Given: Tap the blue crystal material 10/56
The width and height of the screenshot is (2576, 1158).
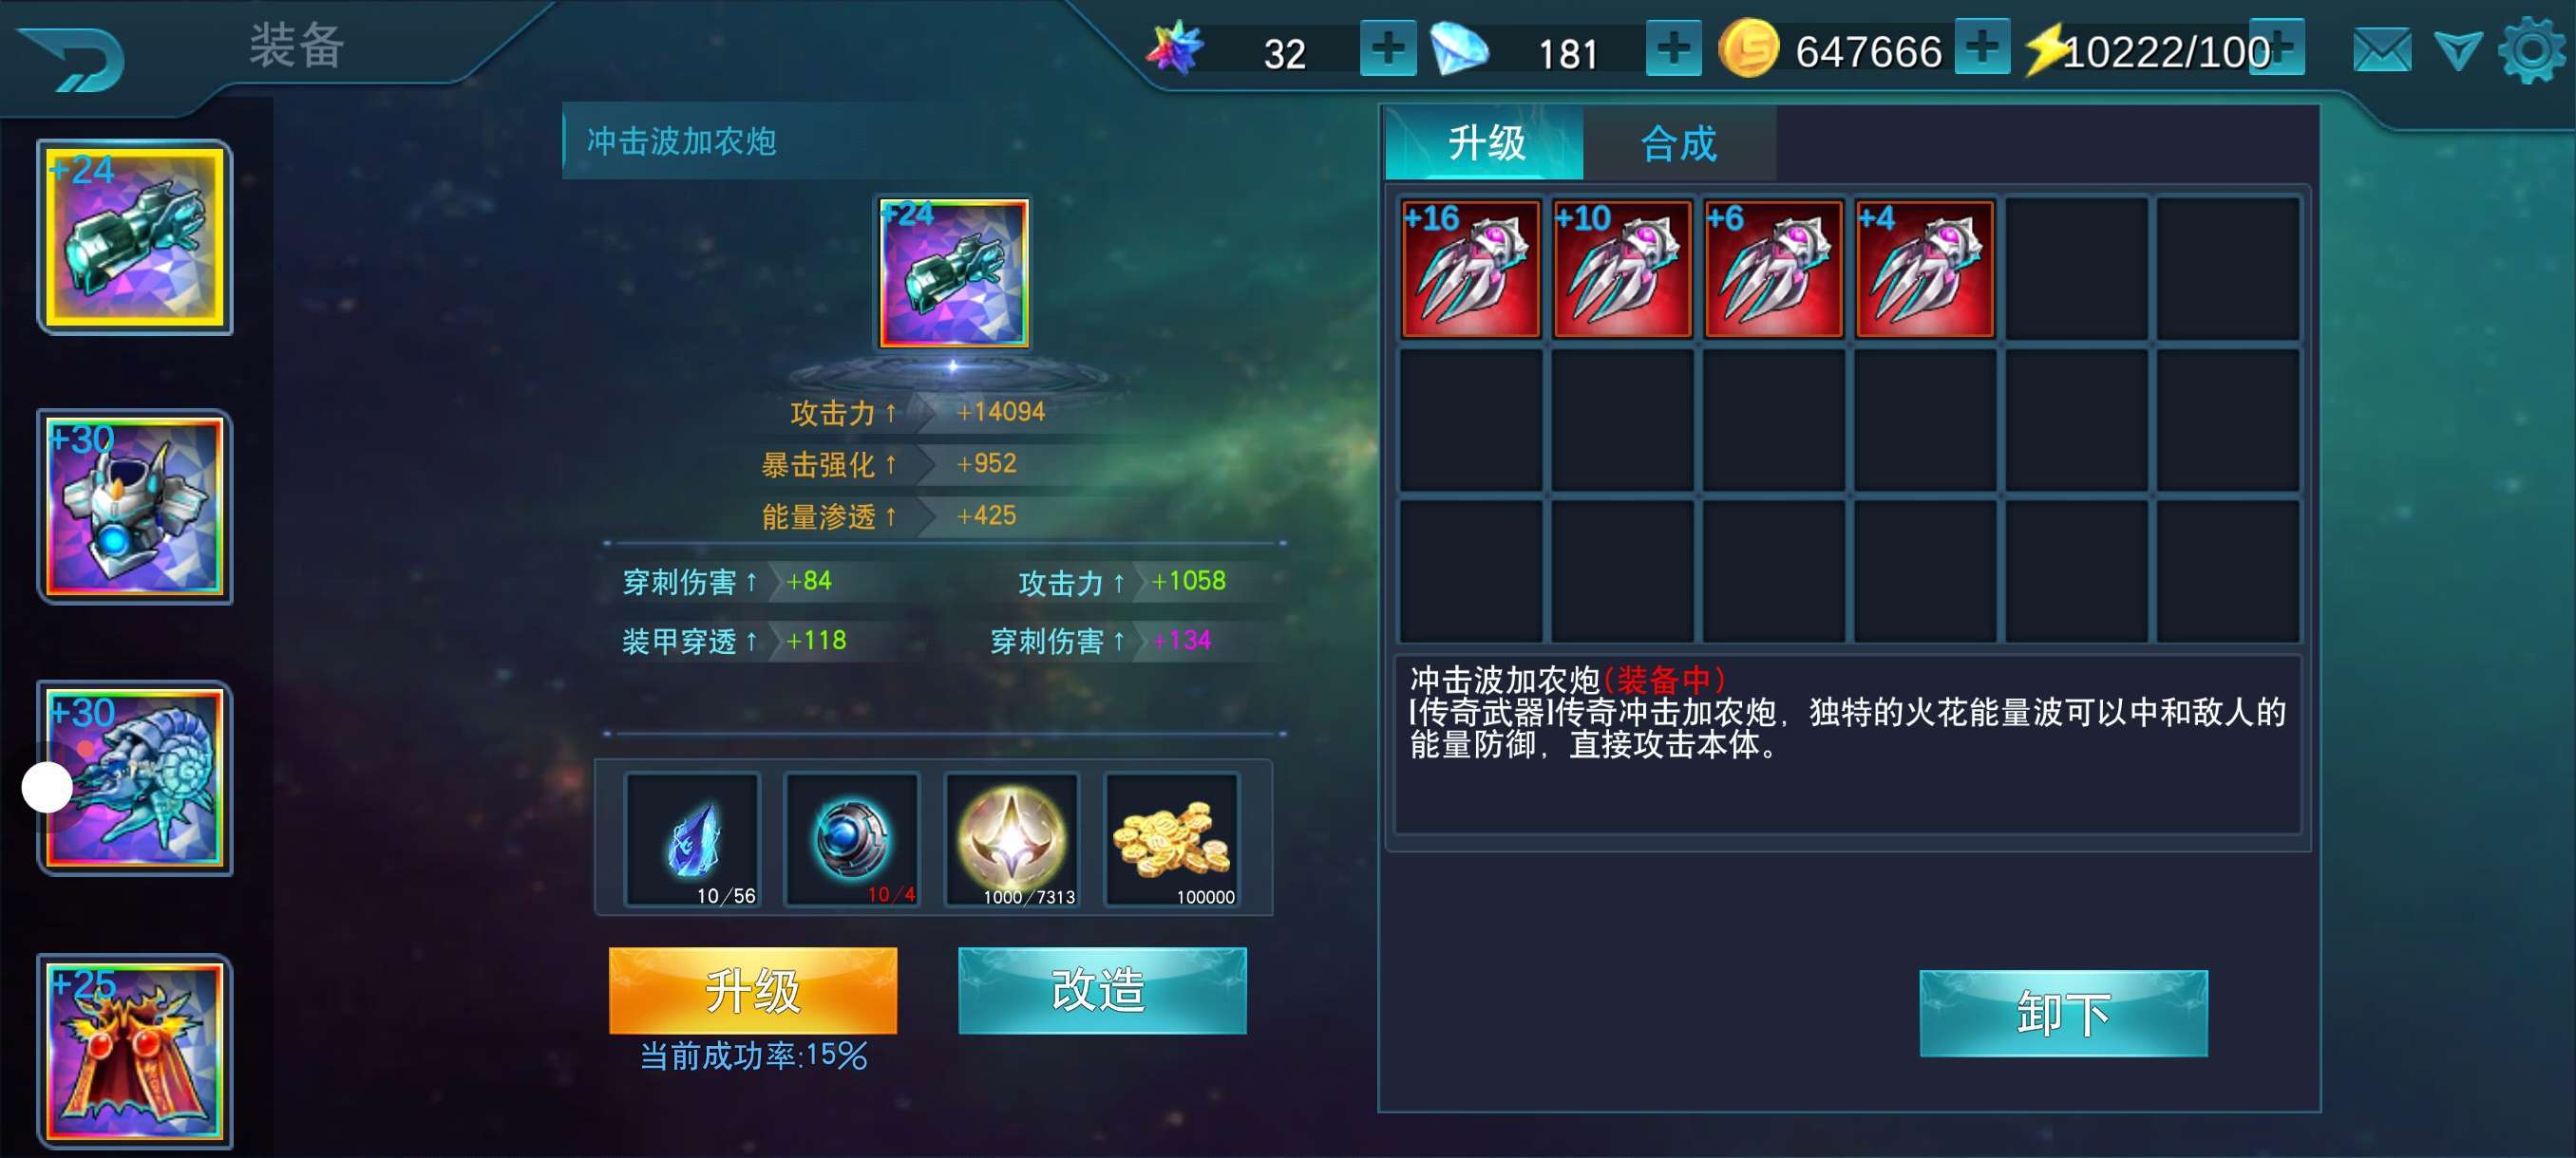Looking at the screenshot, I should (692, 840).
